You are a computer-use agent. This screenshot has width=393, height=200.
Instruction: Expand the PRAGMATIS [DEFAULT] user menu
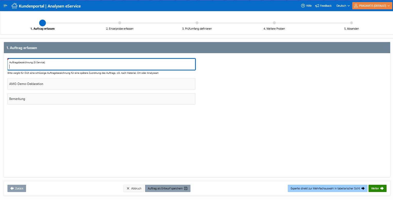click(372, 6)
